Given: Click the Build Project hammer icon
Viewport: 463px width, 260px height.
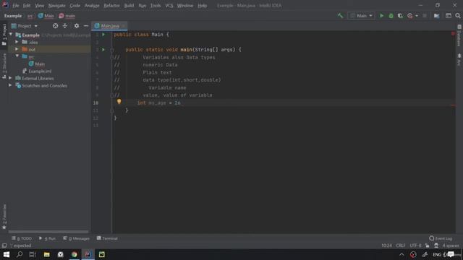Looking at the screenshot, I should coord(341,16).
